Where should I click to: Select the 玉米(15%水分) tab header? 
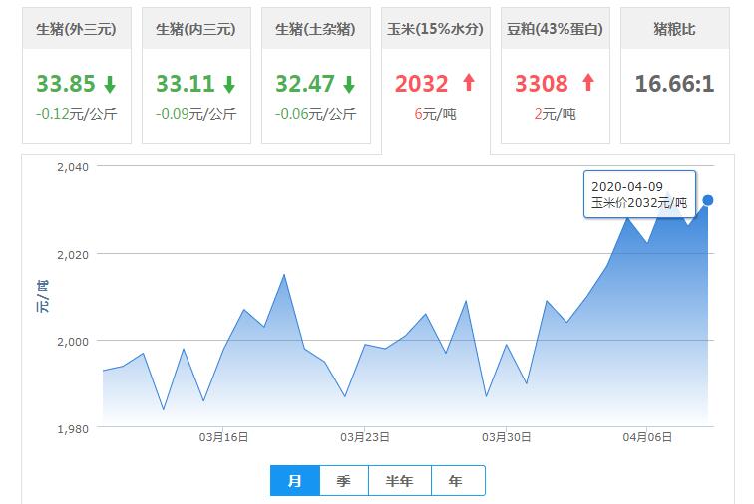pyautogui.click(x=436, y=30)
